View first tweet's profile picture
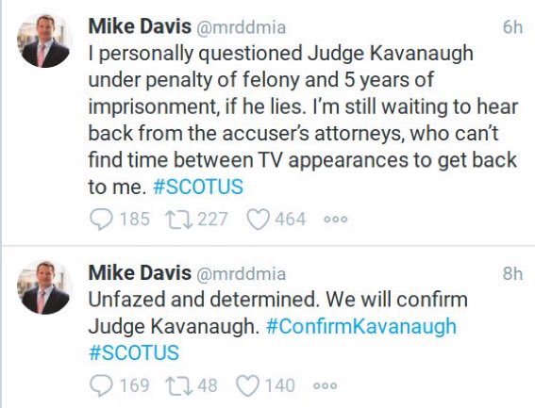This screenshot has height=408, width=535. (43, 41)
